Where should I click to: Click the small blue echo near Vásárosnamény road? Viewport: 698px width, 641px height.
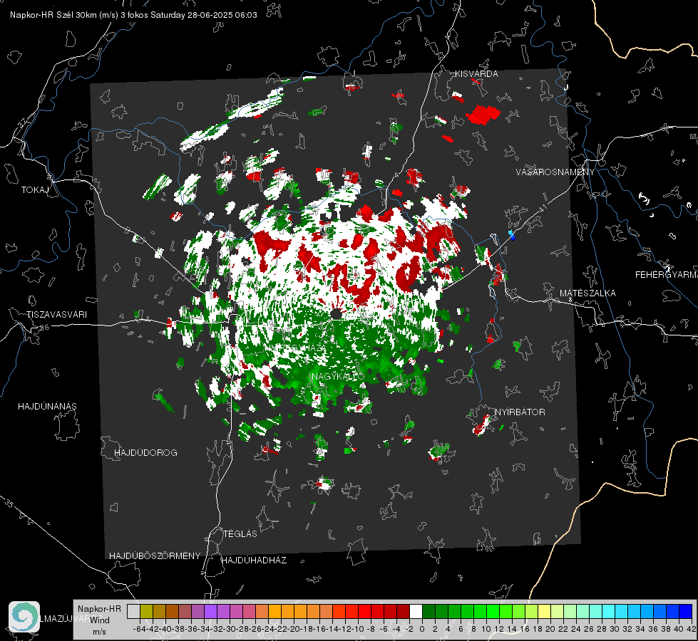pos(512,235)
